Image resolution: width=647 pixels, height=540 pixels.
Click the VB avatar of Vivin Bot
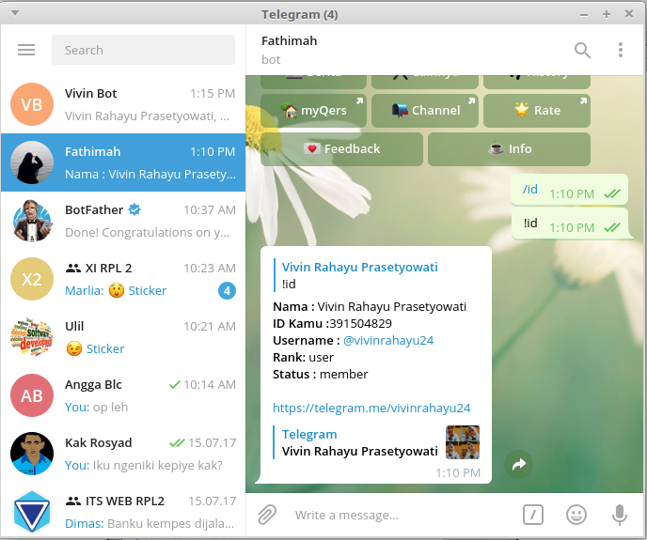tap(32, 104)
